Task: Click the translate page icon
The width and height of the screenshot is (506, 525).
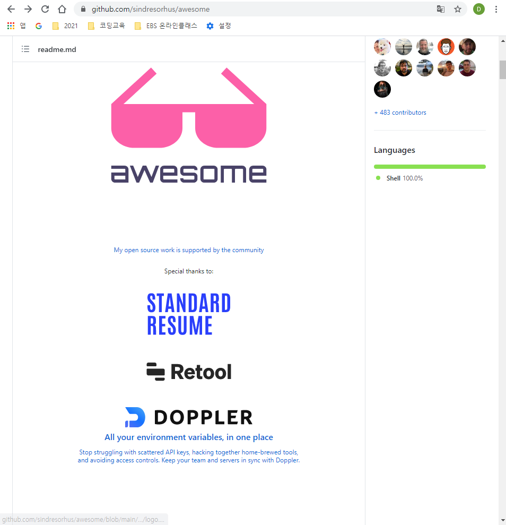Action: point(441,9)
